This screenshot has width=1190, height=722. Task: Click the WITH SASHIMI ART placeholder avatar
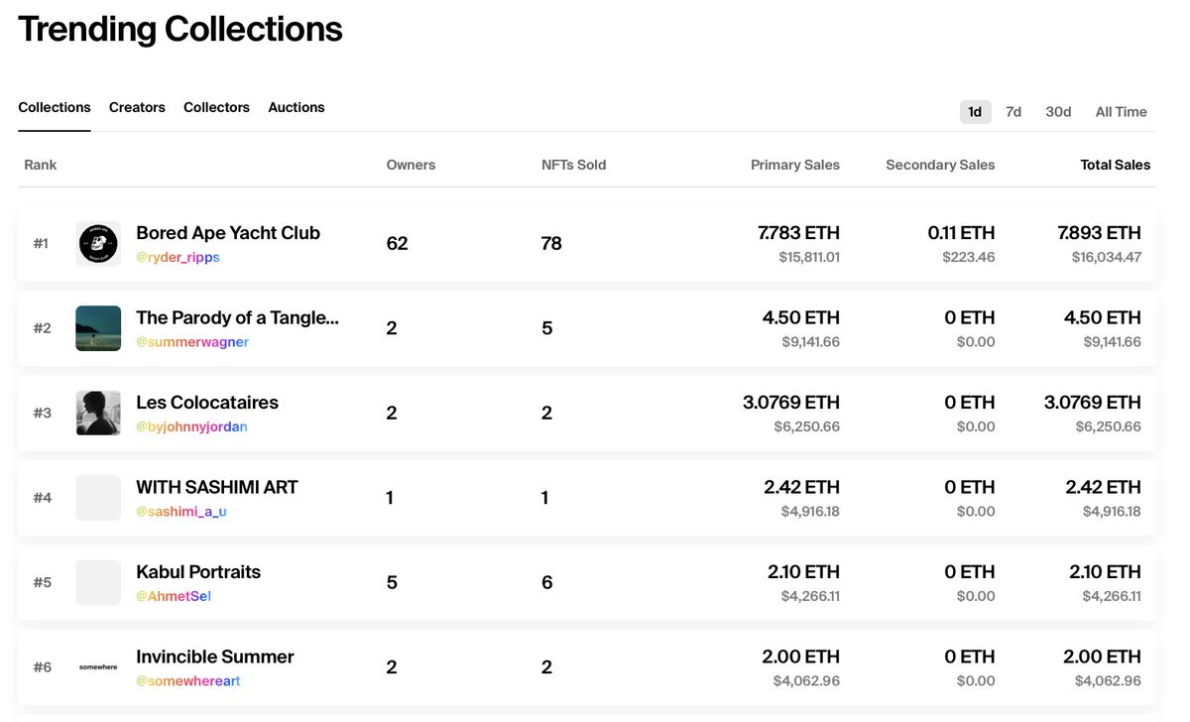[98, 498]
